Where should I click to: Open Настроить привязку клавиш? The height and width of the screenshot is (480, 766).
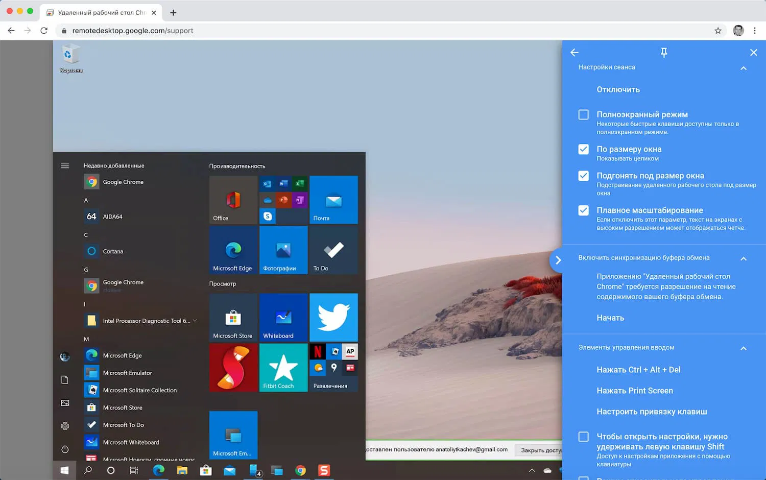(652, 412)
